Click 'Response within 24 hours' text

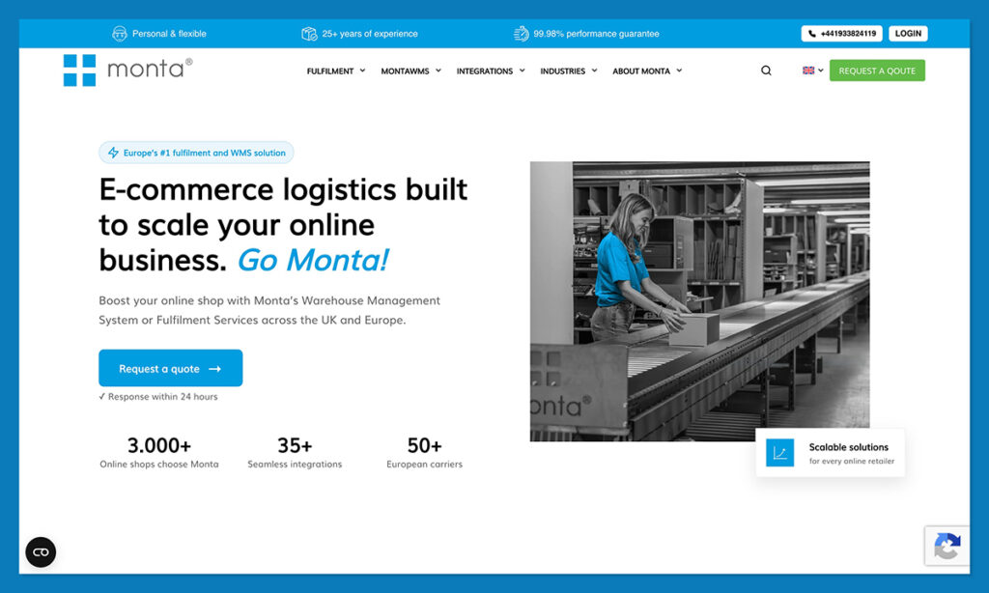point(162,397)
